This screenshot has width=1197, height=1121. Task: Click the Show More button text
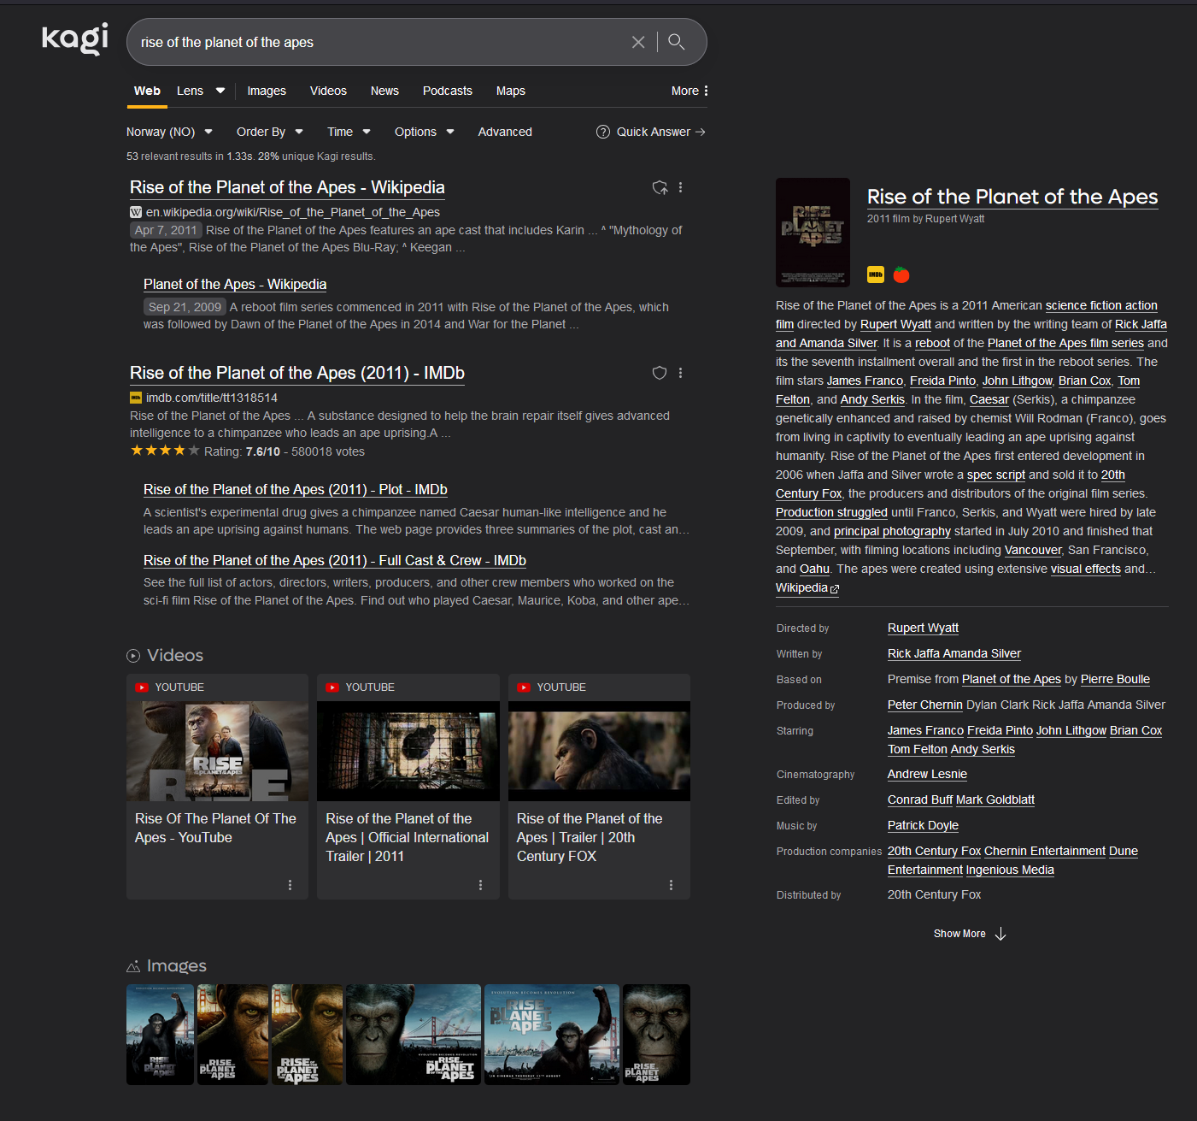[x=959, y=934]
